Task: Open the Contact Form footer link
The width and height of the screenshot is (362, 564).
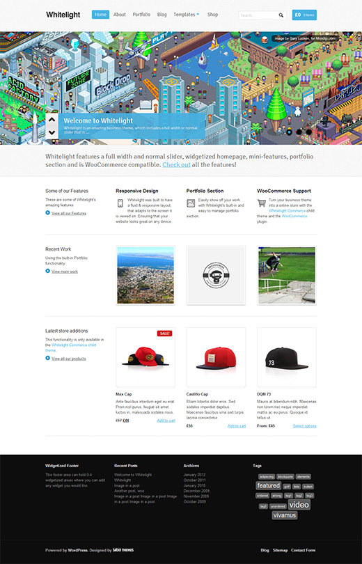Action: click(x=303, y=550)
